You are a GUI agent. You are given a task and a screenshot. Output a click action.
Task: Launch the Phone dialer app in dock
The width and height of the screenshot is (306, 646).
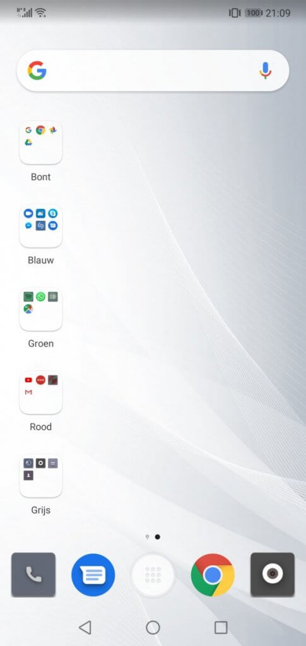[33, 574]
